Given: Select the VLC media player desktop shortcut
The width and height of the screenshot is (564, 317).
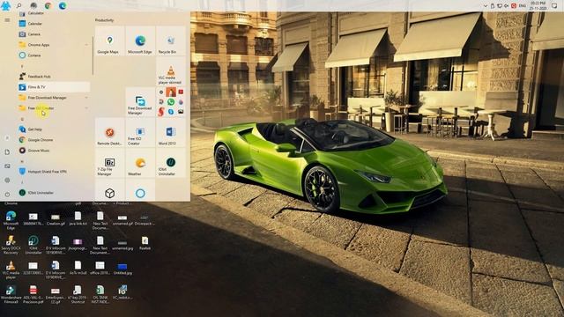Looking at the screenshot, I should point(11,270).
